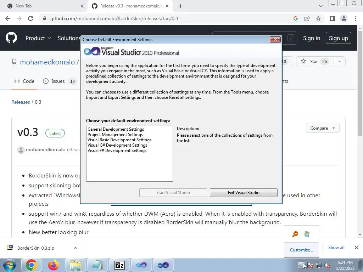This screenshot has height=272, width=363.
Task: Open a new tab with plus button
Action: coord(180,6)
